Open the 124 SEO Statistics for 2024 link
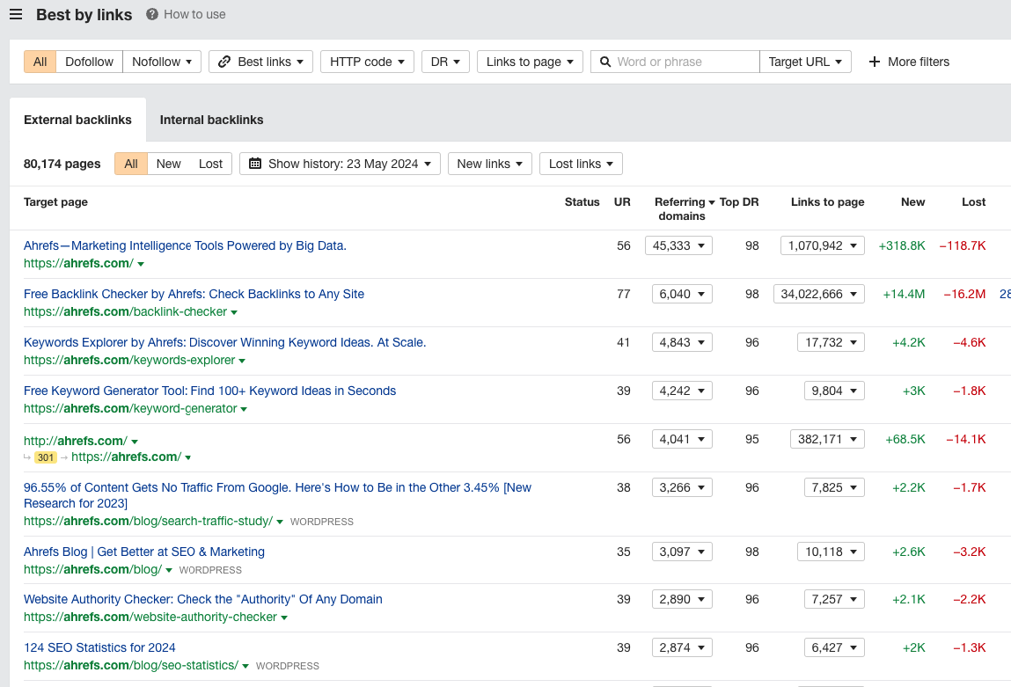Viewport: 1011px width, 687px height. click(99, 647)
